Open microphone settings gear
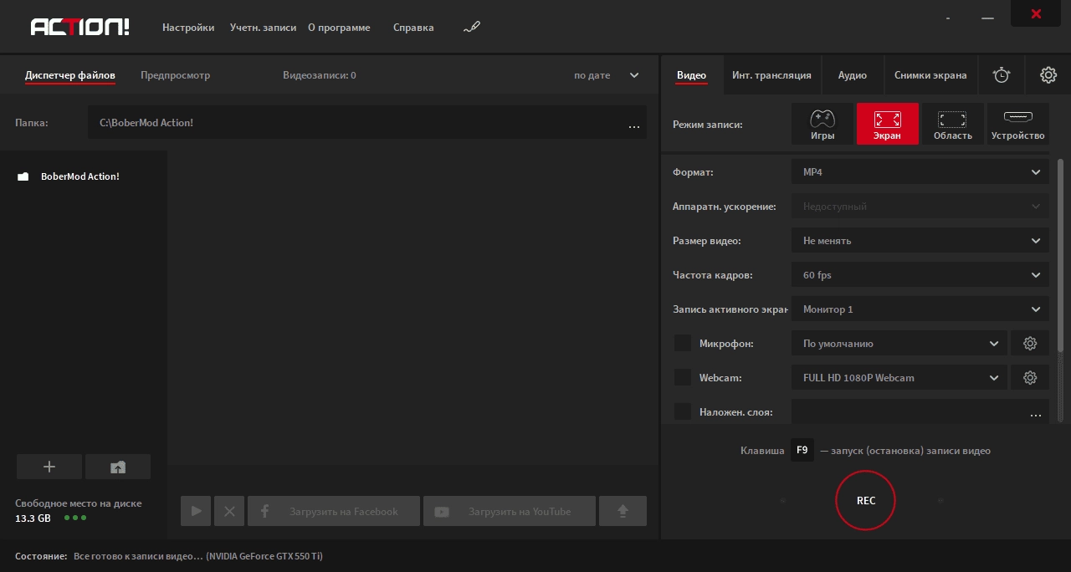Screen dimensions: 1071x572 pyautogui.click(x=1030, y=344)
